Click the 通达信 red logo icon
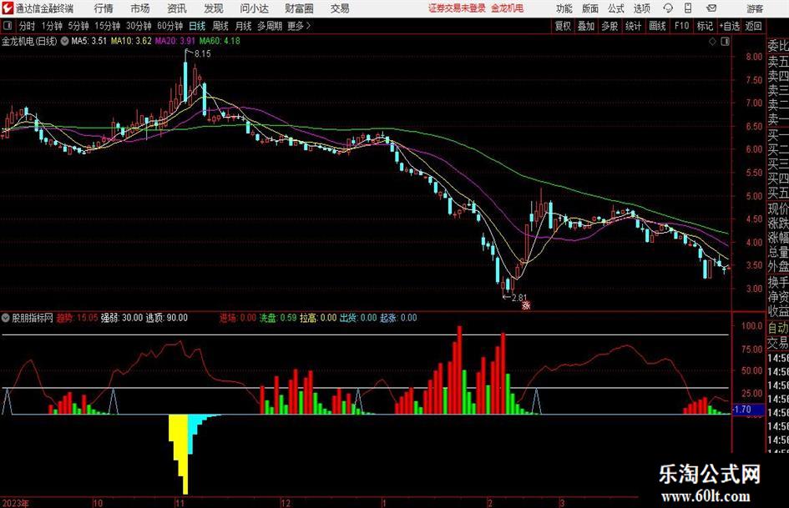 click(x=8, y=8)
